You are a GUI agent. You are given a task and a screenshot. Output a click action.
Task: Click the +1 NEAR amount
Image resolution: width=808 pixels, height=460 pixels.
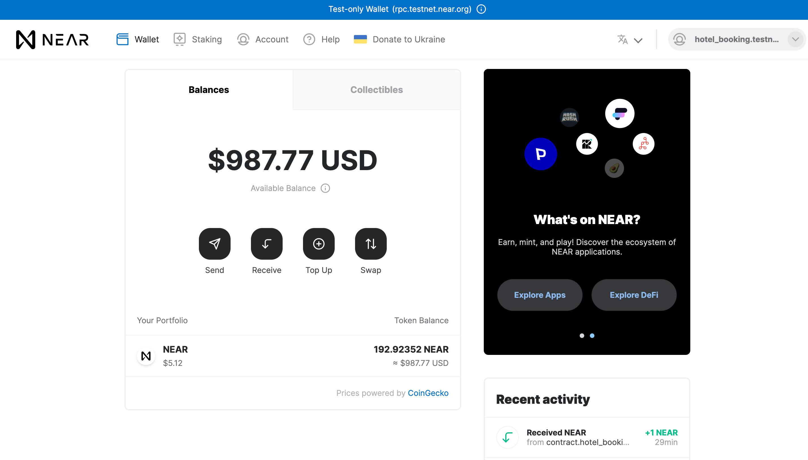point(661,433)
